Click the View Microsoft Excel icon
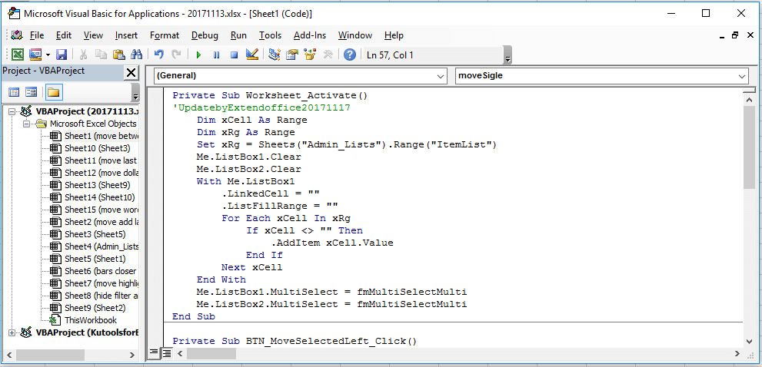762x367 pixels. (x=18, y=55)
